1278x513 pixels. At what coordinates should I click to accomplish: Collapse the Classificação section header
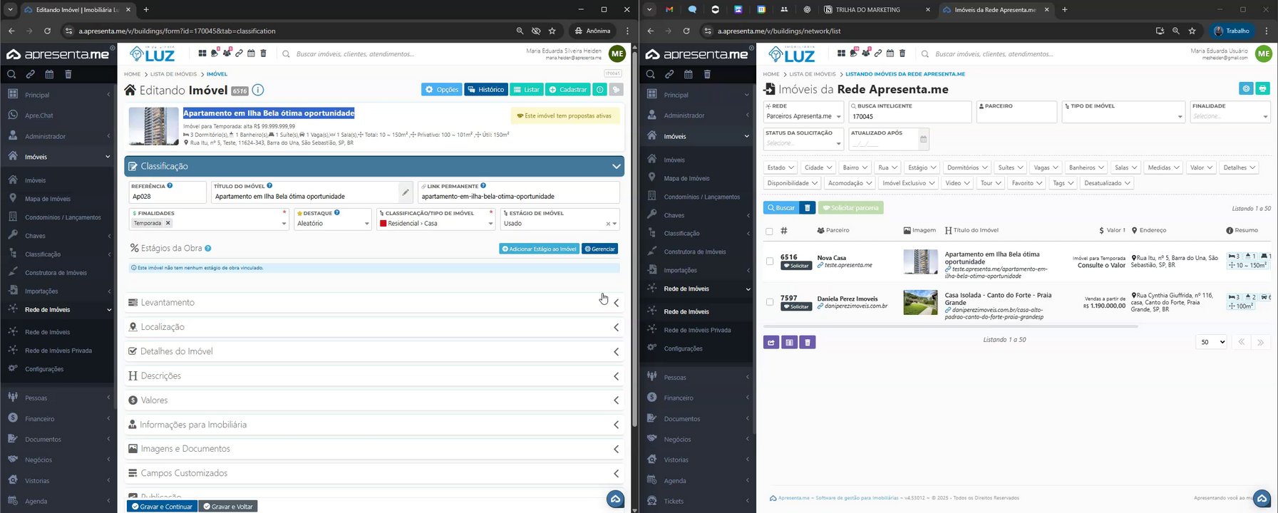(374, 166)
